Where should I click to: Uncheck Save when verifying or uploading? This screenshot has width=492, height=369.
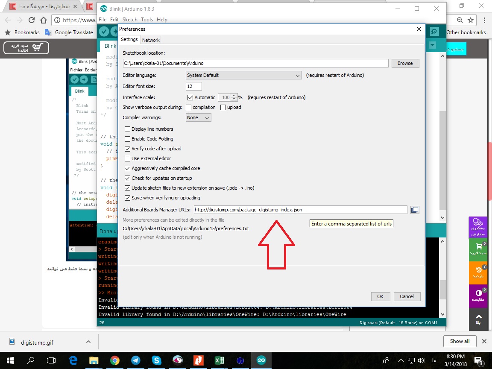(x=127, y=198)
